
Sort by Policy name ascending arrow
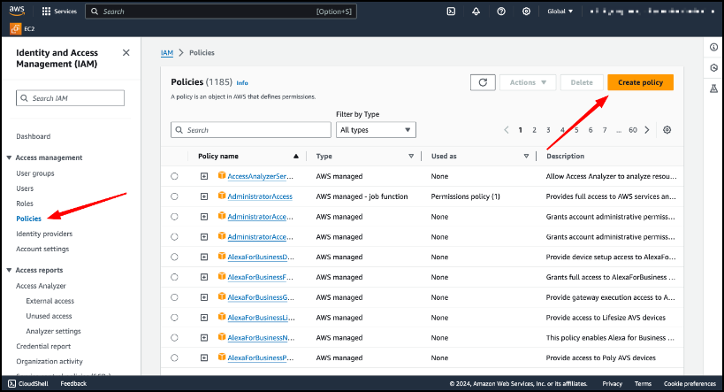point(296,157)
